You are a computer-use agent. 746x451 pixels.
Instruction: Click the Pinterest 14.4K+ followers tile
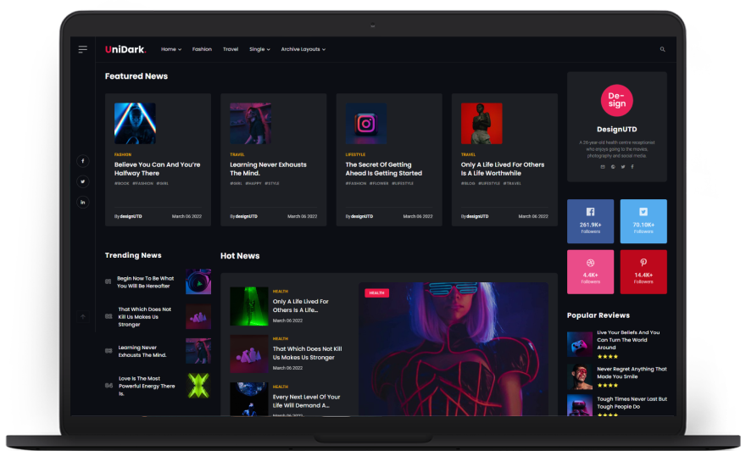point(643,271)
